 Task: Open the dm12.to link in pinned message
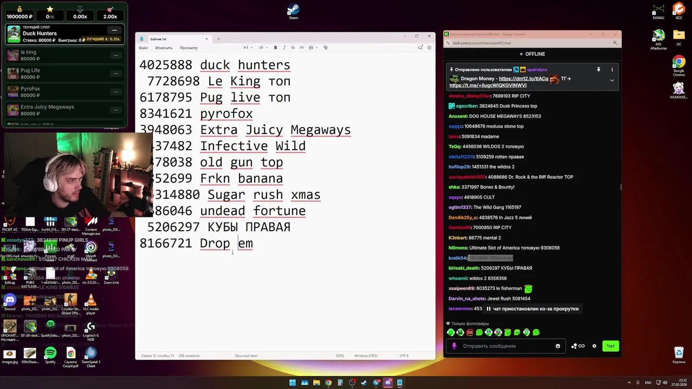point(523,78)
